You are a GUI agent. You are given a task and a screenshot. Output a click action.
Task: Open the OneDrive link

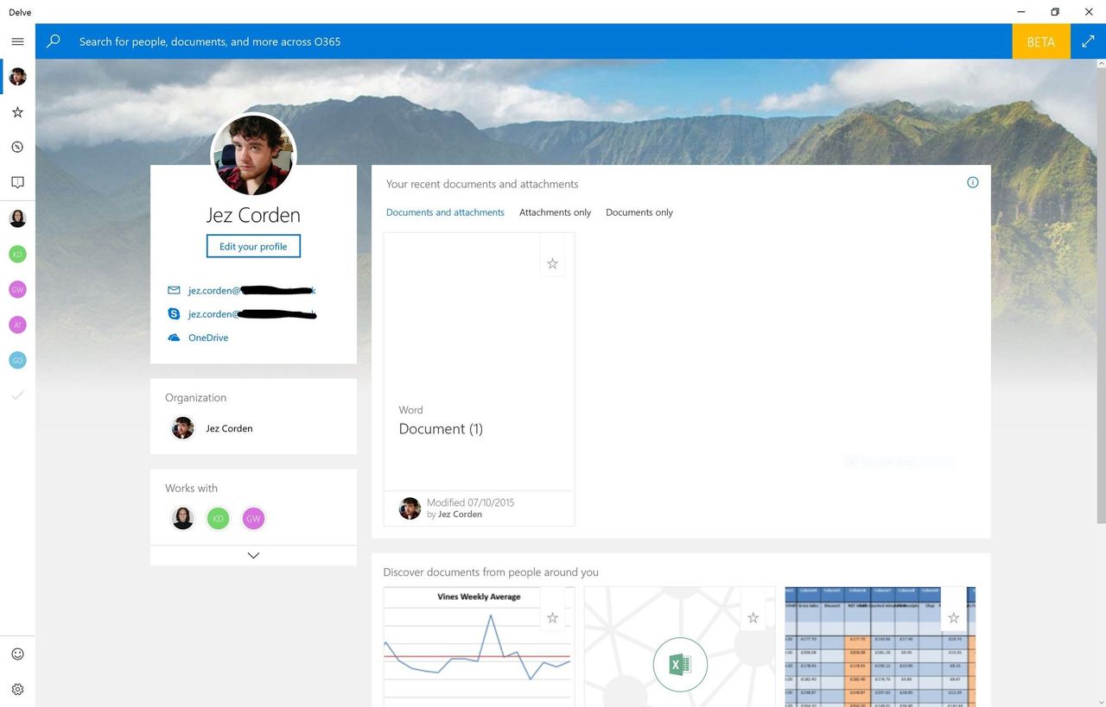click(x=208, y=338)
